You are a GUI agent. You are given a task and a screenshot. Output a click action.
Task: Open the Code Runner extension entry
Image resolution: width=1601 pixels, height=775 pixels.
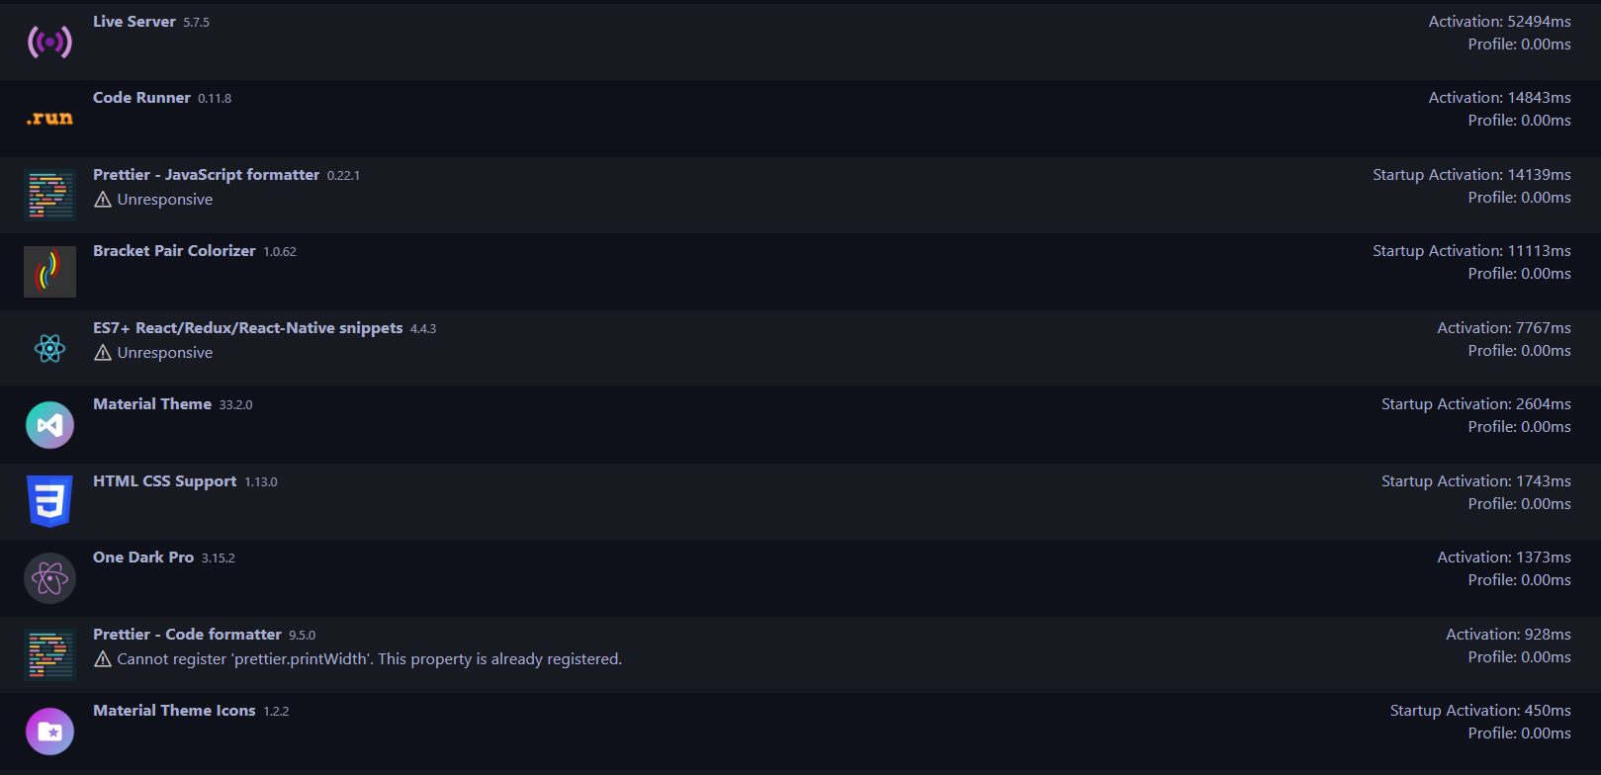pyautogui.click(x=141, y=97)
